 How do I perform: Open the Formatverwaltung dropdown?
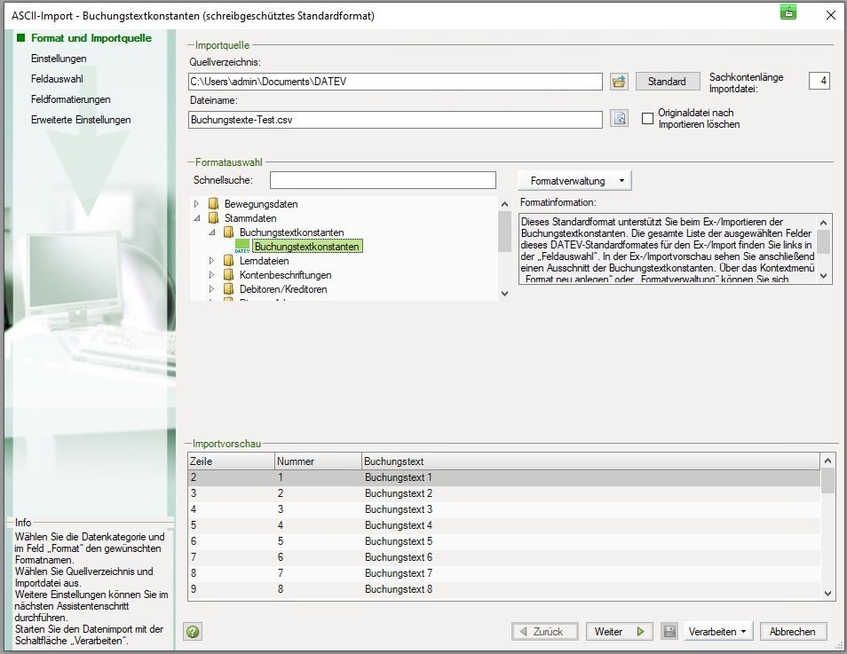(574, 181)
